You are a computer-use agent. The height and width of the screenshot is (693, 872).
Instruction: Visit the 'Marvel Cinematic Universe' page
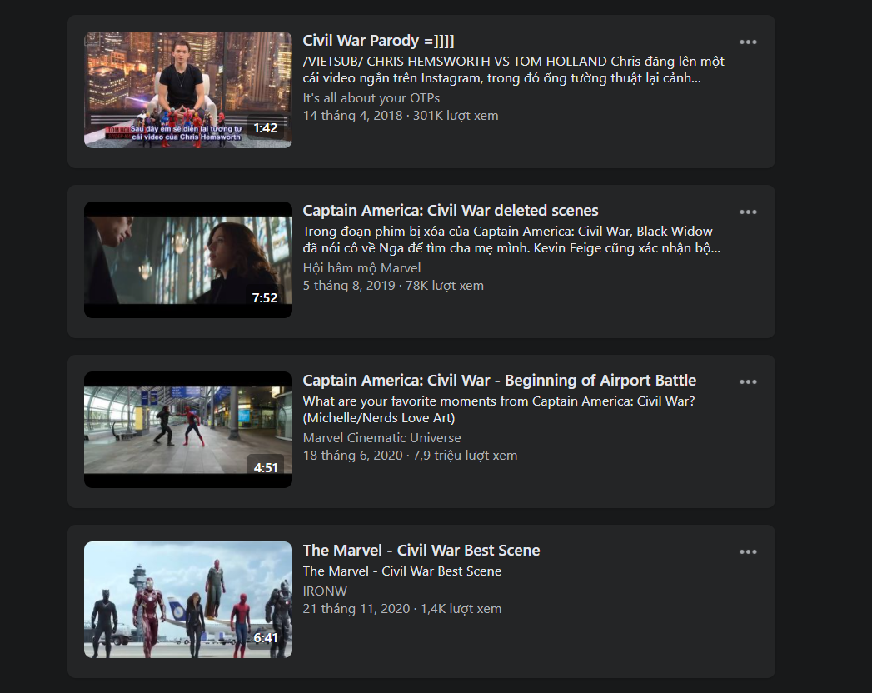(381, 438)
